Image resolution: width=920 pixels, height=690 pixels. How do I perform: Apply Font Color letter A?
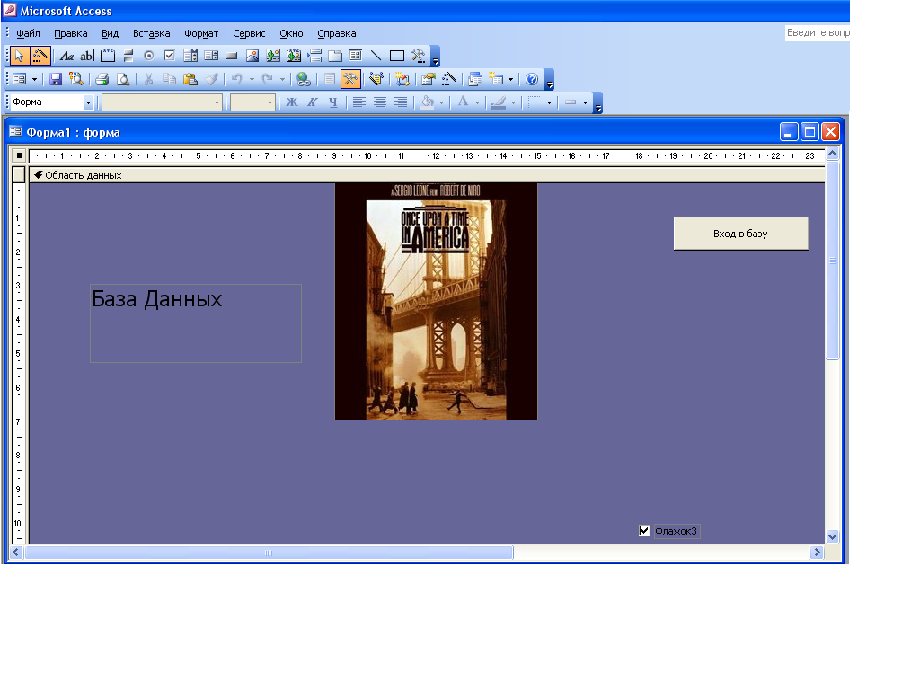463,102
